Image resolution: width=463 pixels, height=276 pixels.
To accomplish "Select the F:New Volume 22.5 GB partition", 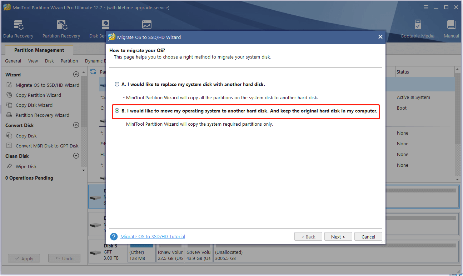I will [x=170, y=252].
